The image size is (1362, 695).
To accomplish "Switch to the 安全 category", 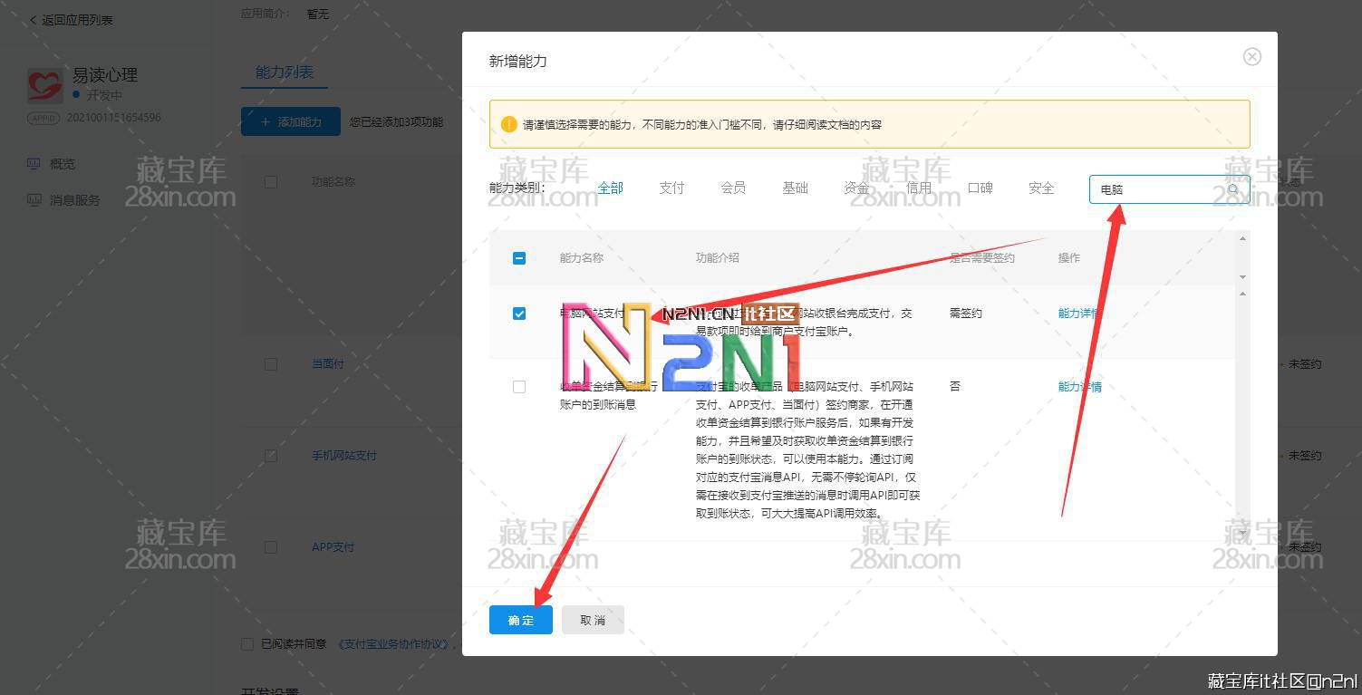I will tap(1041, 188).
